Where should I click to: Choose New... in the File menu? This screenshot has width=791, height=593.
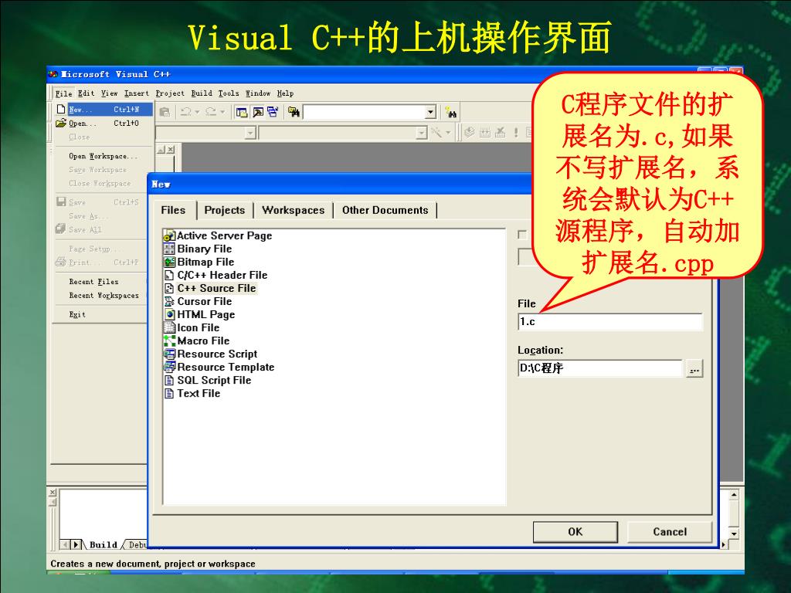click(103, 110)
